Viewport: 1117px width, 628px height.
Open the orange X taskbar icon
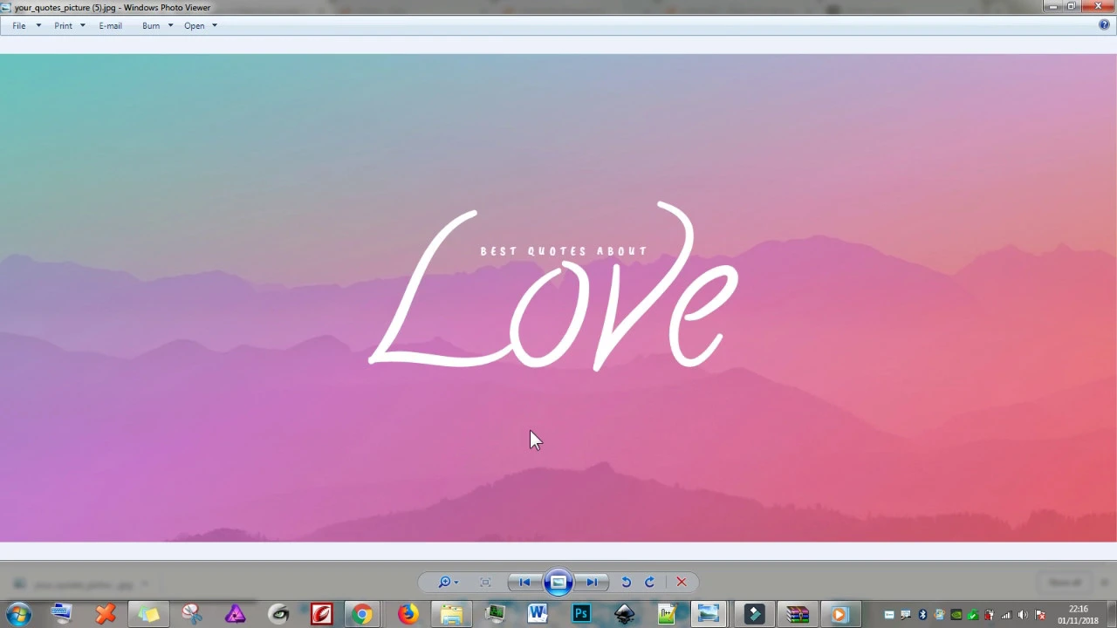click(106, 615)
